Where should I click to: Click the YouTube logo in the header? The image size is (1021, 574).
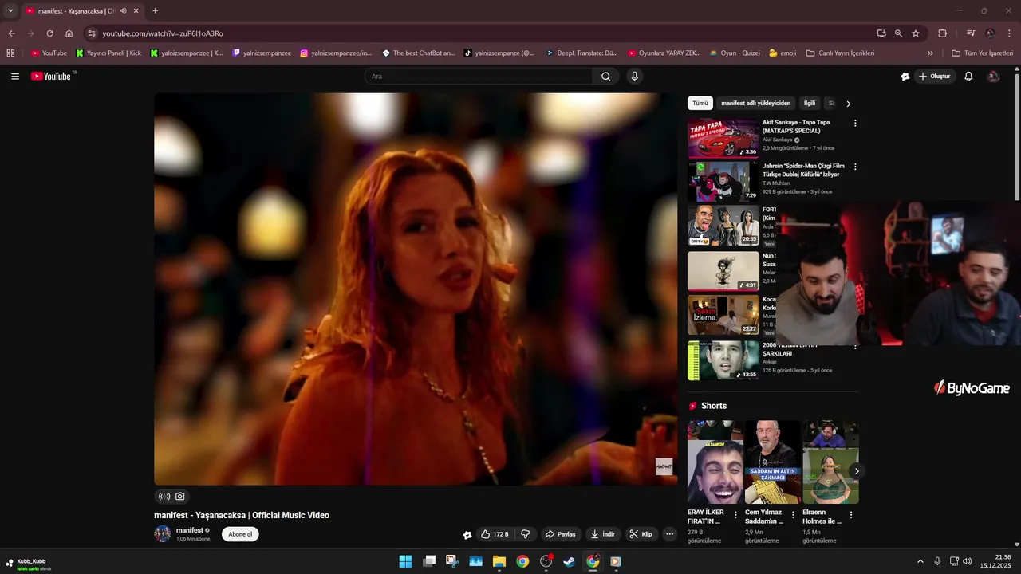pos(53,77)
